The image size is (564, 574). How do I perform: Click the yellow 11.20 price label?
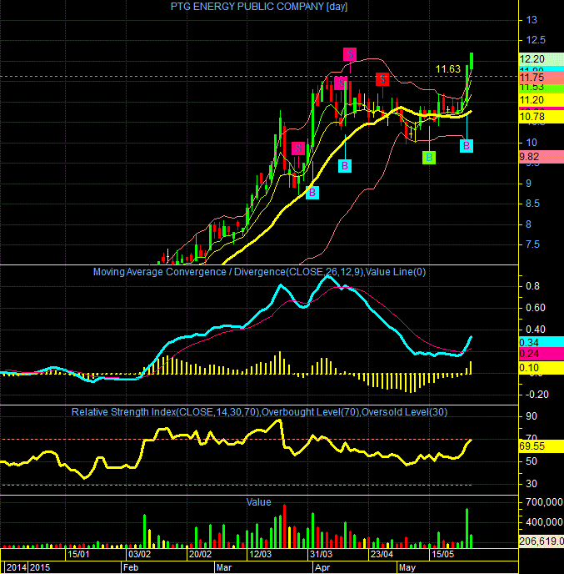pyautogui.click(x=542, y=99)
